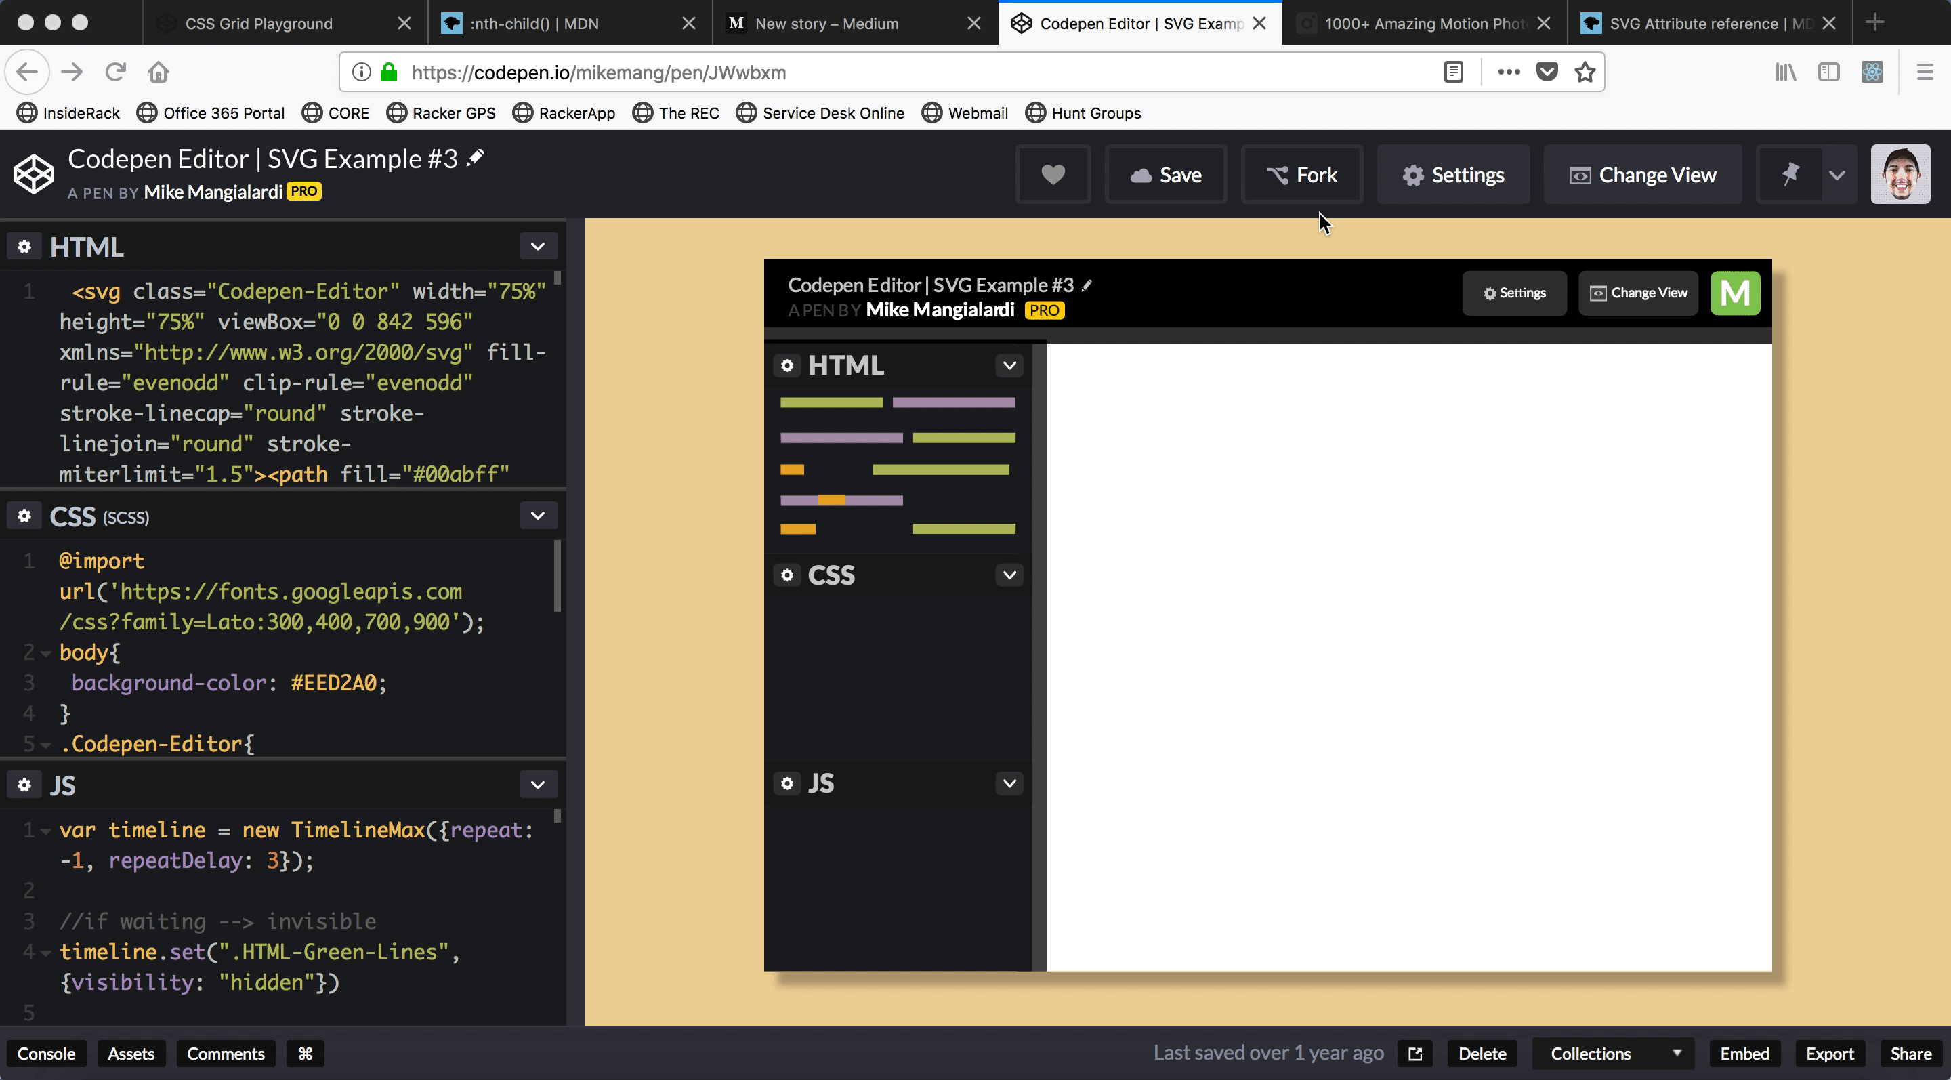Click the Embed button
This screenshot has width=1951, height=1080.
pos(1744,1052)
